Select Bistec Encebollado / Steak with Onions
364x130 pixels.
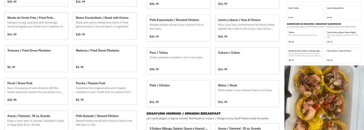click(x=105, y=26)
